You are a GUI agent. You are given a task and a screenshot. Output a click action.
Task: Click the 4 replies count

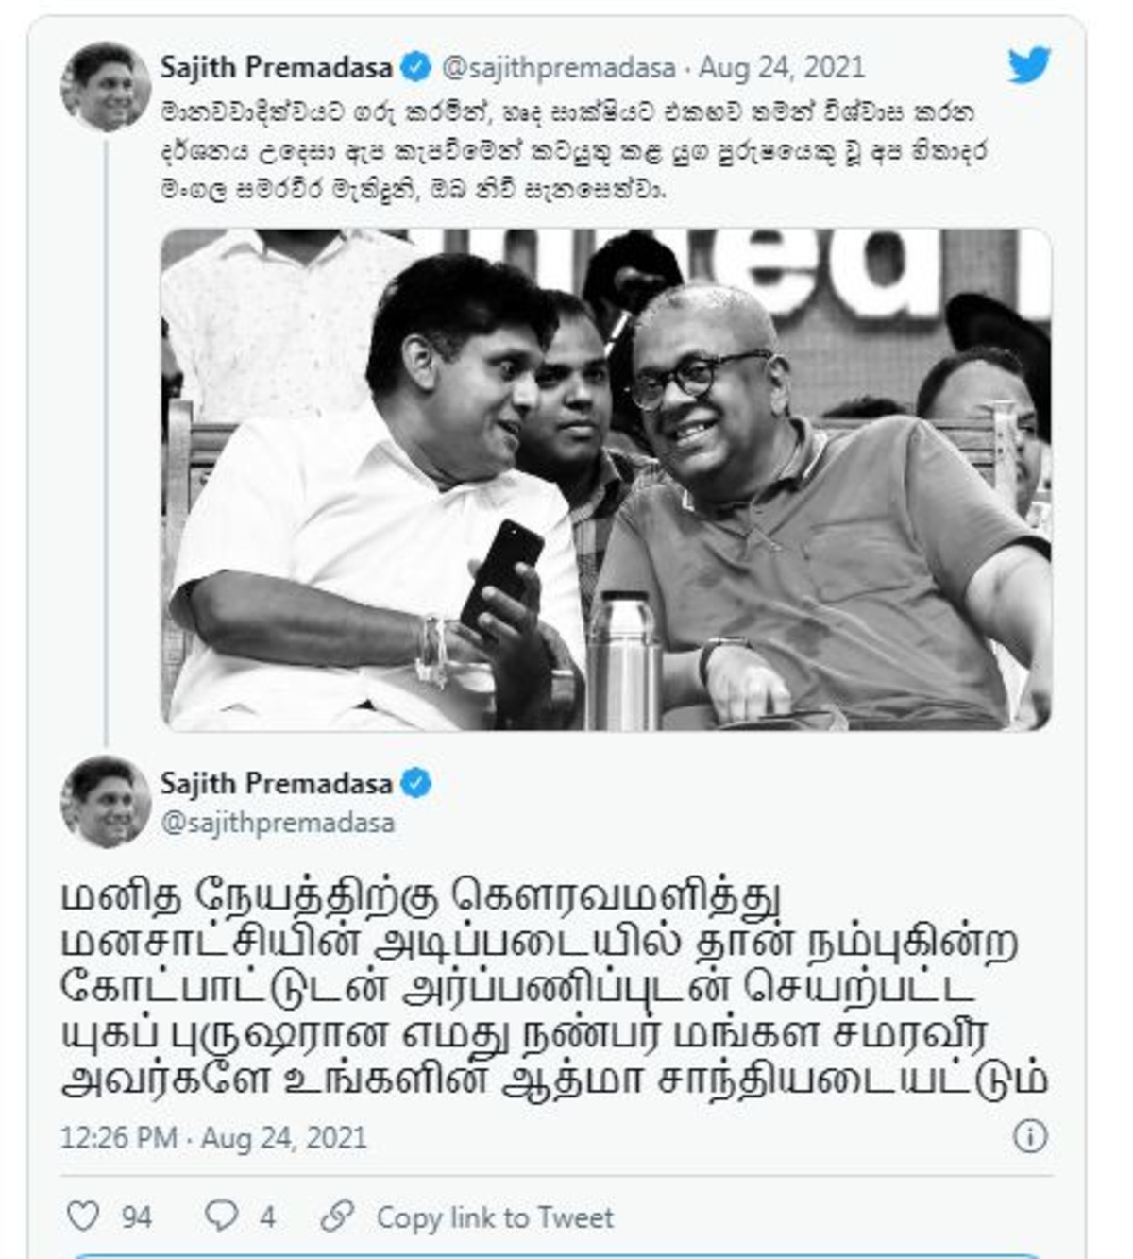(x=267, y=1217)
